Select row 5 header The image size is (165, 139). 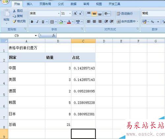point(4,91)
